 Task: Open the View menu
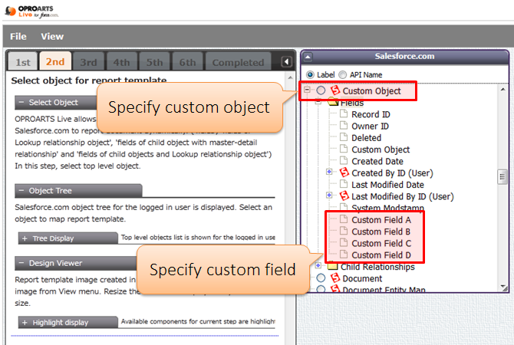(52, 36)
